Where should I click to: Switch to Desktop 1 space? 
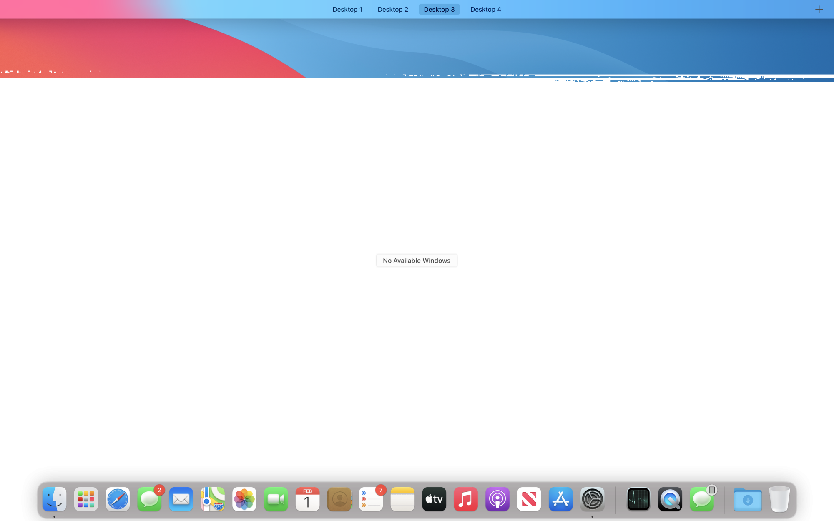347,9
